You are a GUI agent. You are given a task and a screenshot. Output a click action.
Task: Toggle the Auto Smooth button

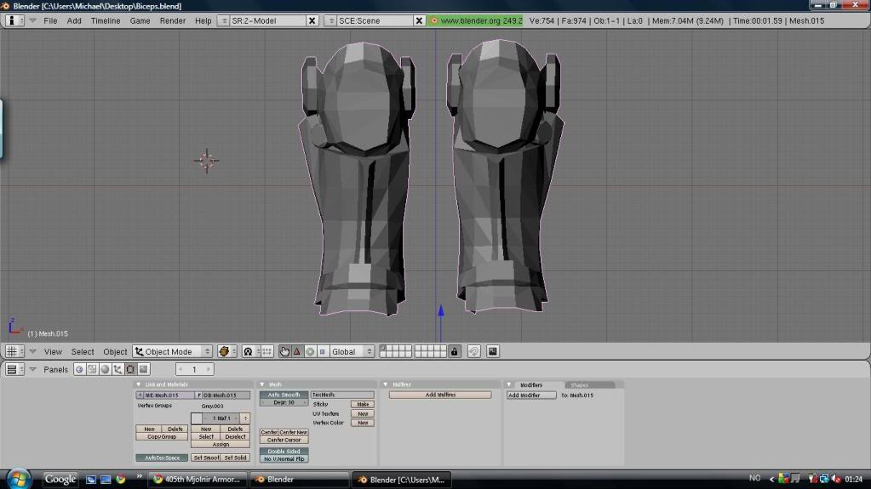coord(284,395)
